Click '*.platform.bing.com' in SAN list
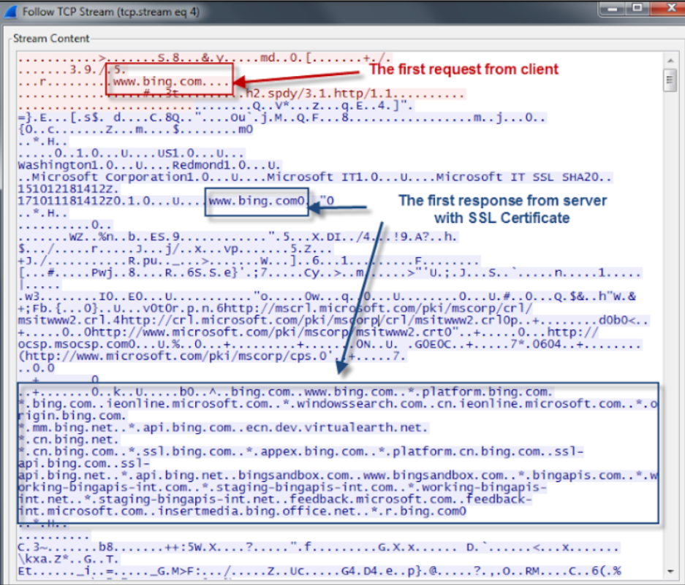This screenshot has width=685, height=585. tap(478, 391)
